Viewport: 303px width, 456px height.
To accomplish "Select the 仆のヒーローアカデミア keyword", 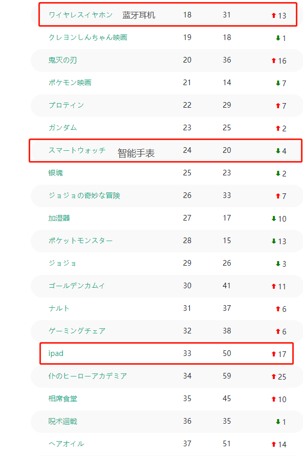I will (x=88, y=376).
